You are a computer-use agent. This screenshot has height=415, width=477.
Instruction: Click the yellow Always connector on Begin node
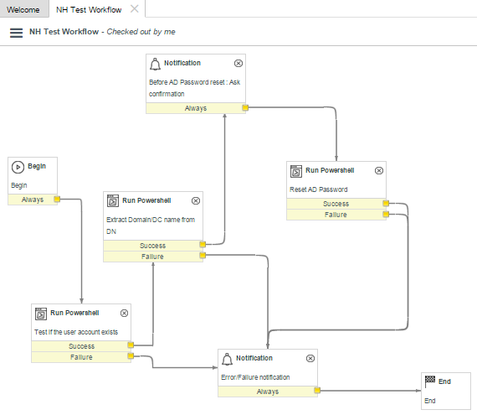point(57,200)
